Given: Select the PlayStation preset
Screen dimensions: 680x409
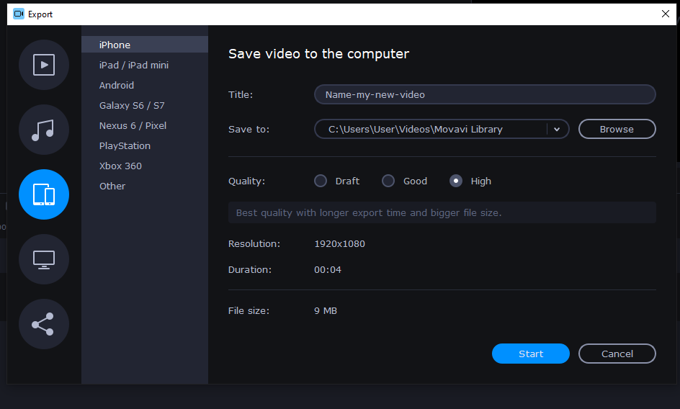Looking at the screenshot, I should tap(125, 145).
